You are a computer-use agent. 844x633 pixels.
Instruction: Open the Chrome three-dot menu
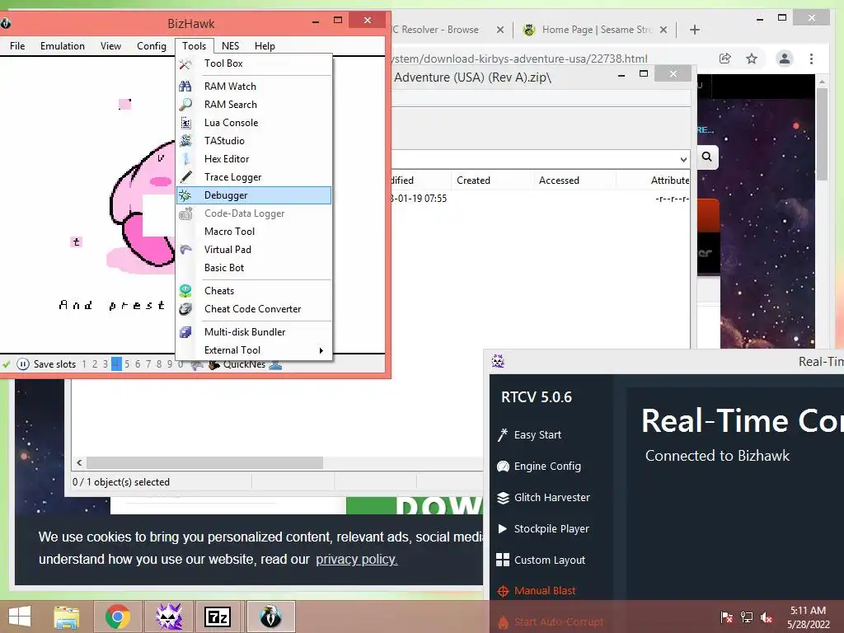point(811,59)
